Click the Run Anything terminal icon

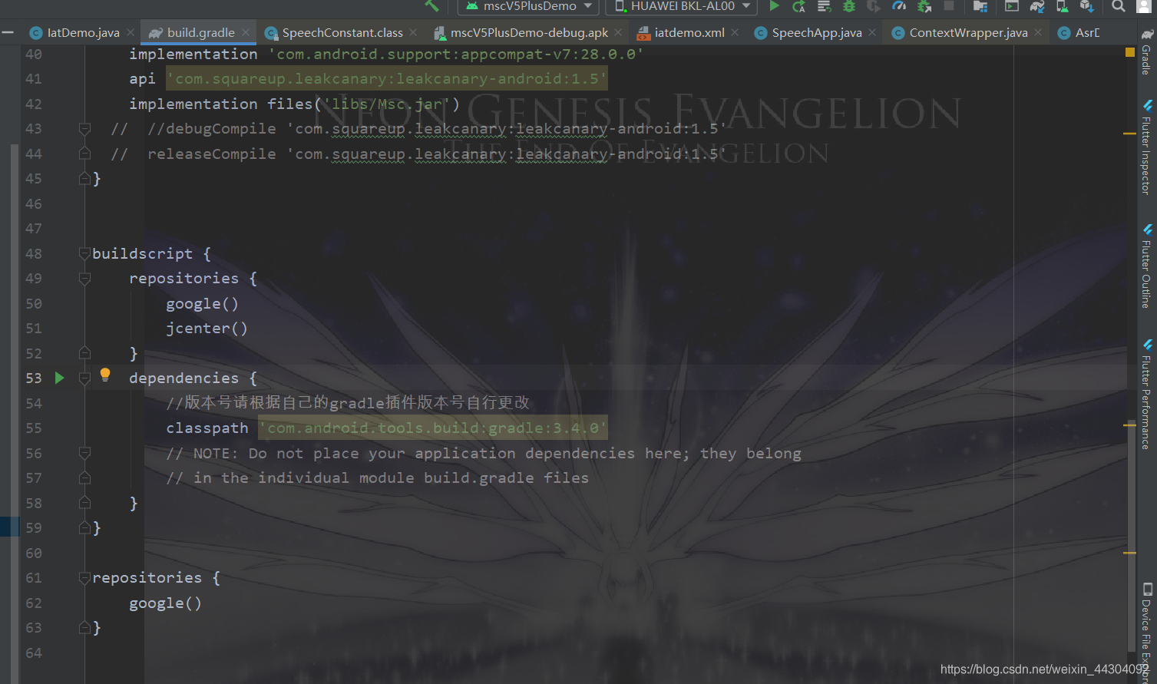(1012, 6)
